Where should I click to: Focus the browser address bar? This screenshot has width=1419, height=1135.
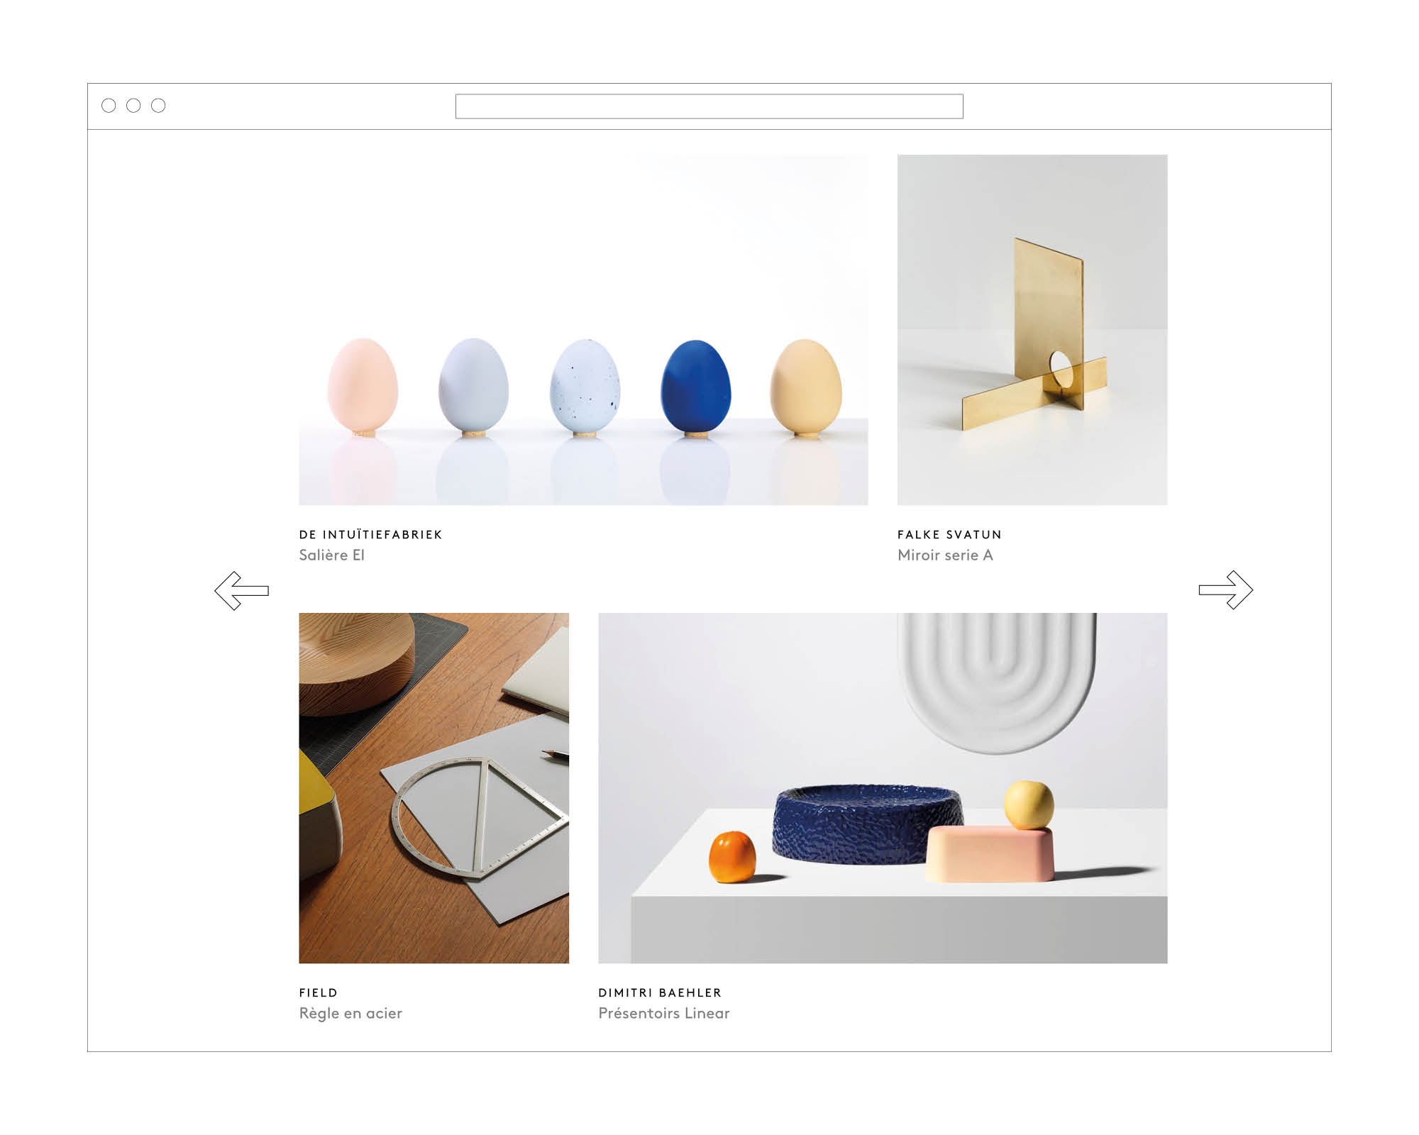coord(709,106)
